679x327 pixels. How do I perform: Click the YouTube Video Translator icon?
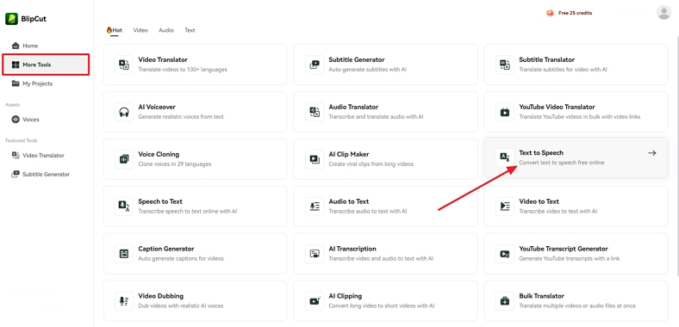tap(505, 112)
